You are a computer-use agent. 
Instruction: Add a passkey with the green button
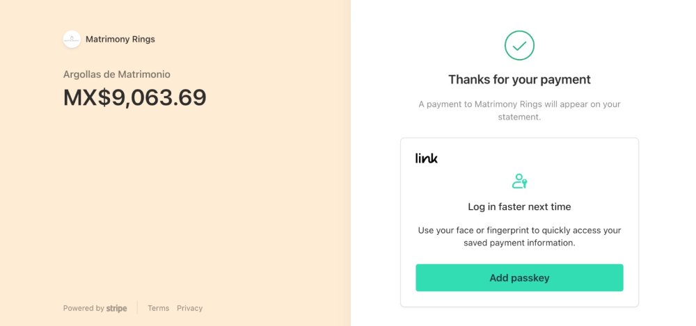tap(519, 277)
